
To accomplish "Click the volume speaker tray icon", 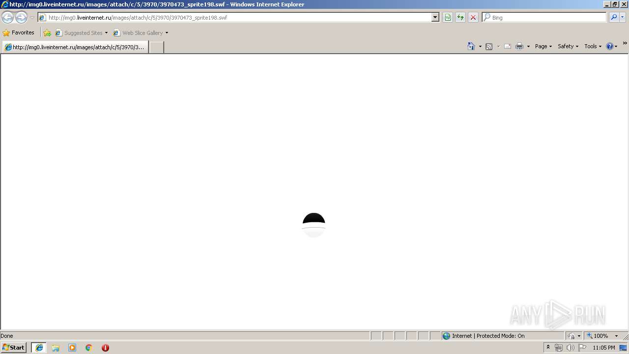I will point(570,348).
